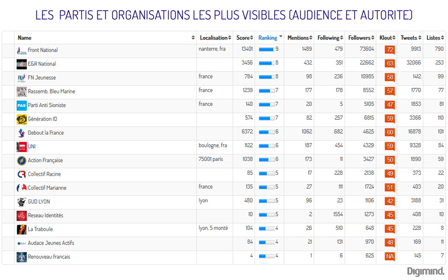Toggle the Ranking column sort order
The height and width of the screenshot is (280, 448).
coord(270,38)
